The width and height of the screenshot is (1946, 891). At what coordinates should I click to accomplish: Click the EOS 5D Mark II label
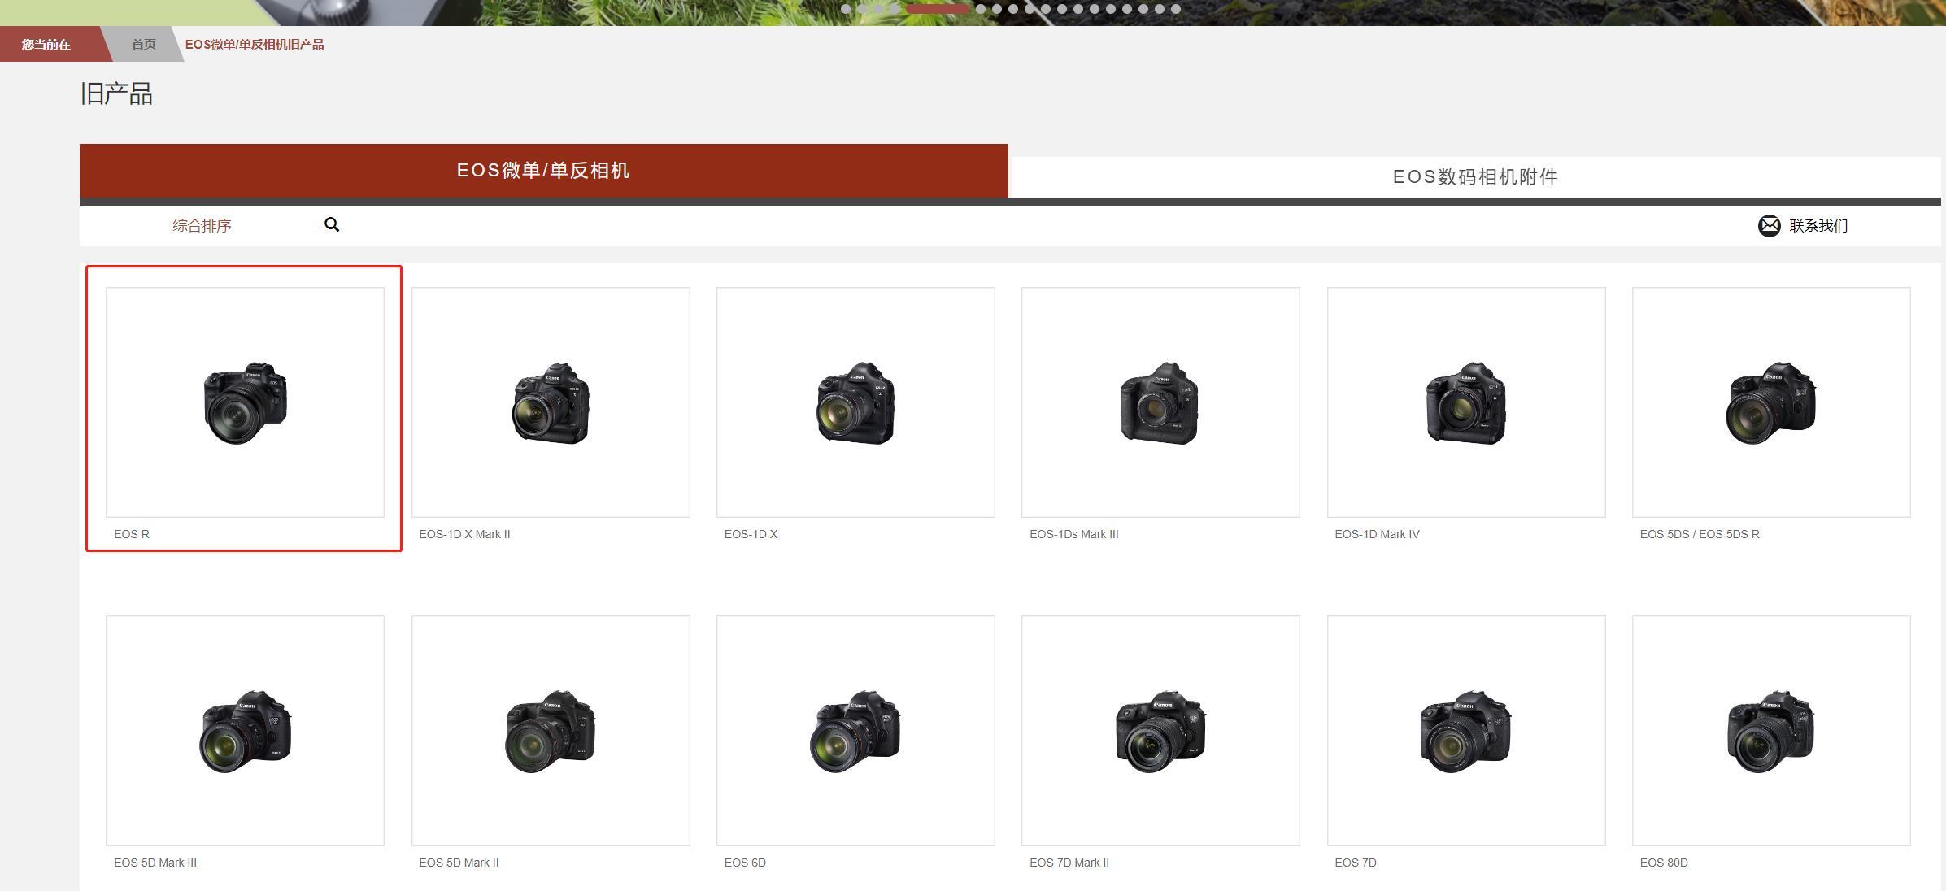tap(459, 863)
